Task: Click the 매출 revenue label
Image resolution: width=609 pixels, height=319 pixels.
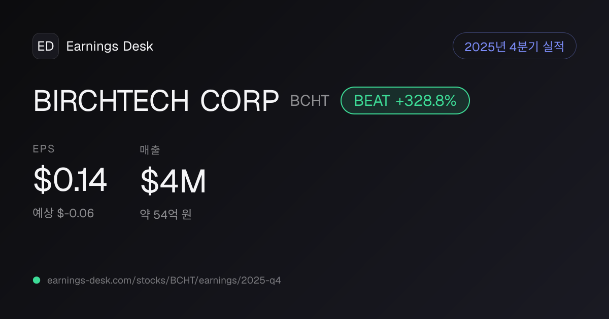Action: pyautogui.click(x=150, y=149)
